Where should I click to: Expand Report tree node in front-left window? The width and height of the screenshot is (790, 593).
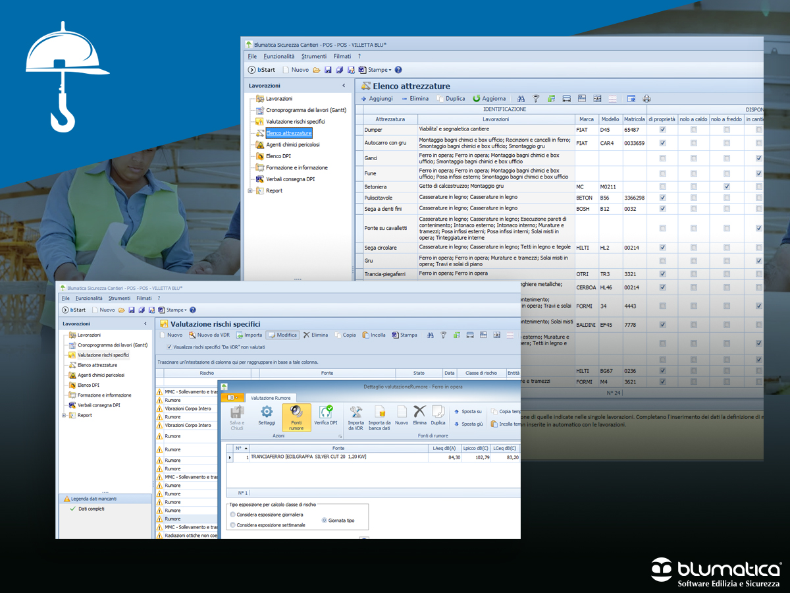point(64,415)
